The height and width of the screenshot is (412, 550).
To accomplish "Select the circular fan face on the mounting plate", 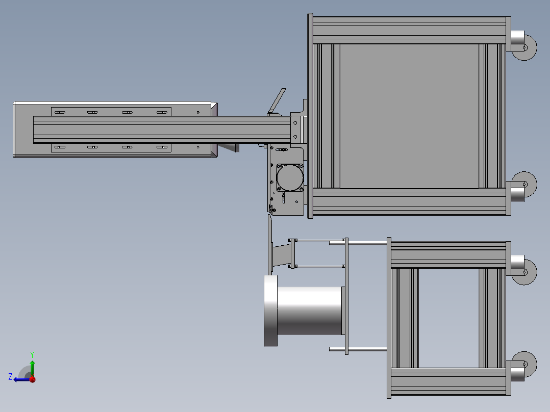I will pyautogui.click(x=289, y=177).
